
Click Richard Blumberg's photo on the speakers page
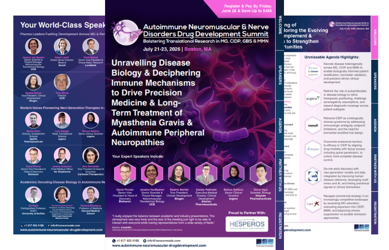pyautogui.click(x=91, y=194)
